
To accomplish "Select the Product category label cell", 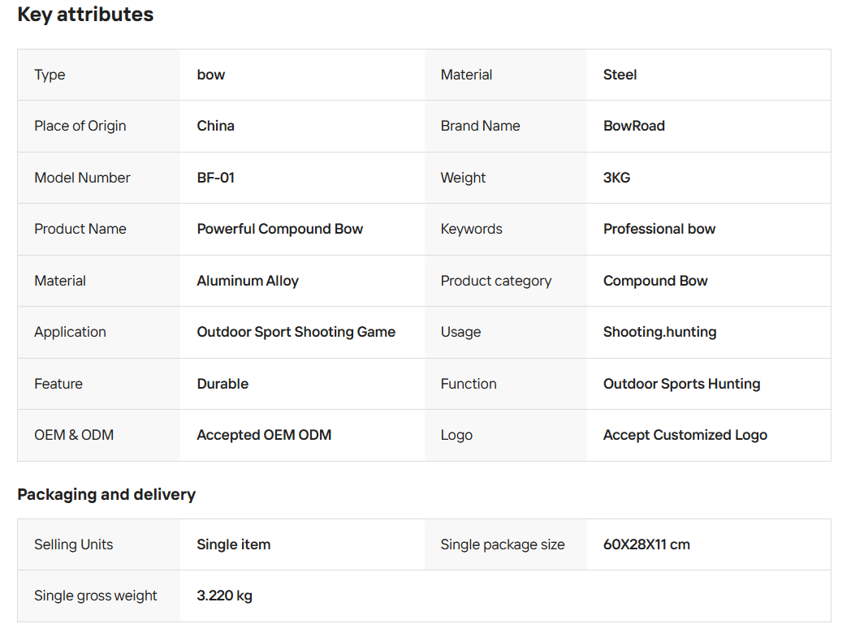I will click(x=495, y=281).
